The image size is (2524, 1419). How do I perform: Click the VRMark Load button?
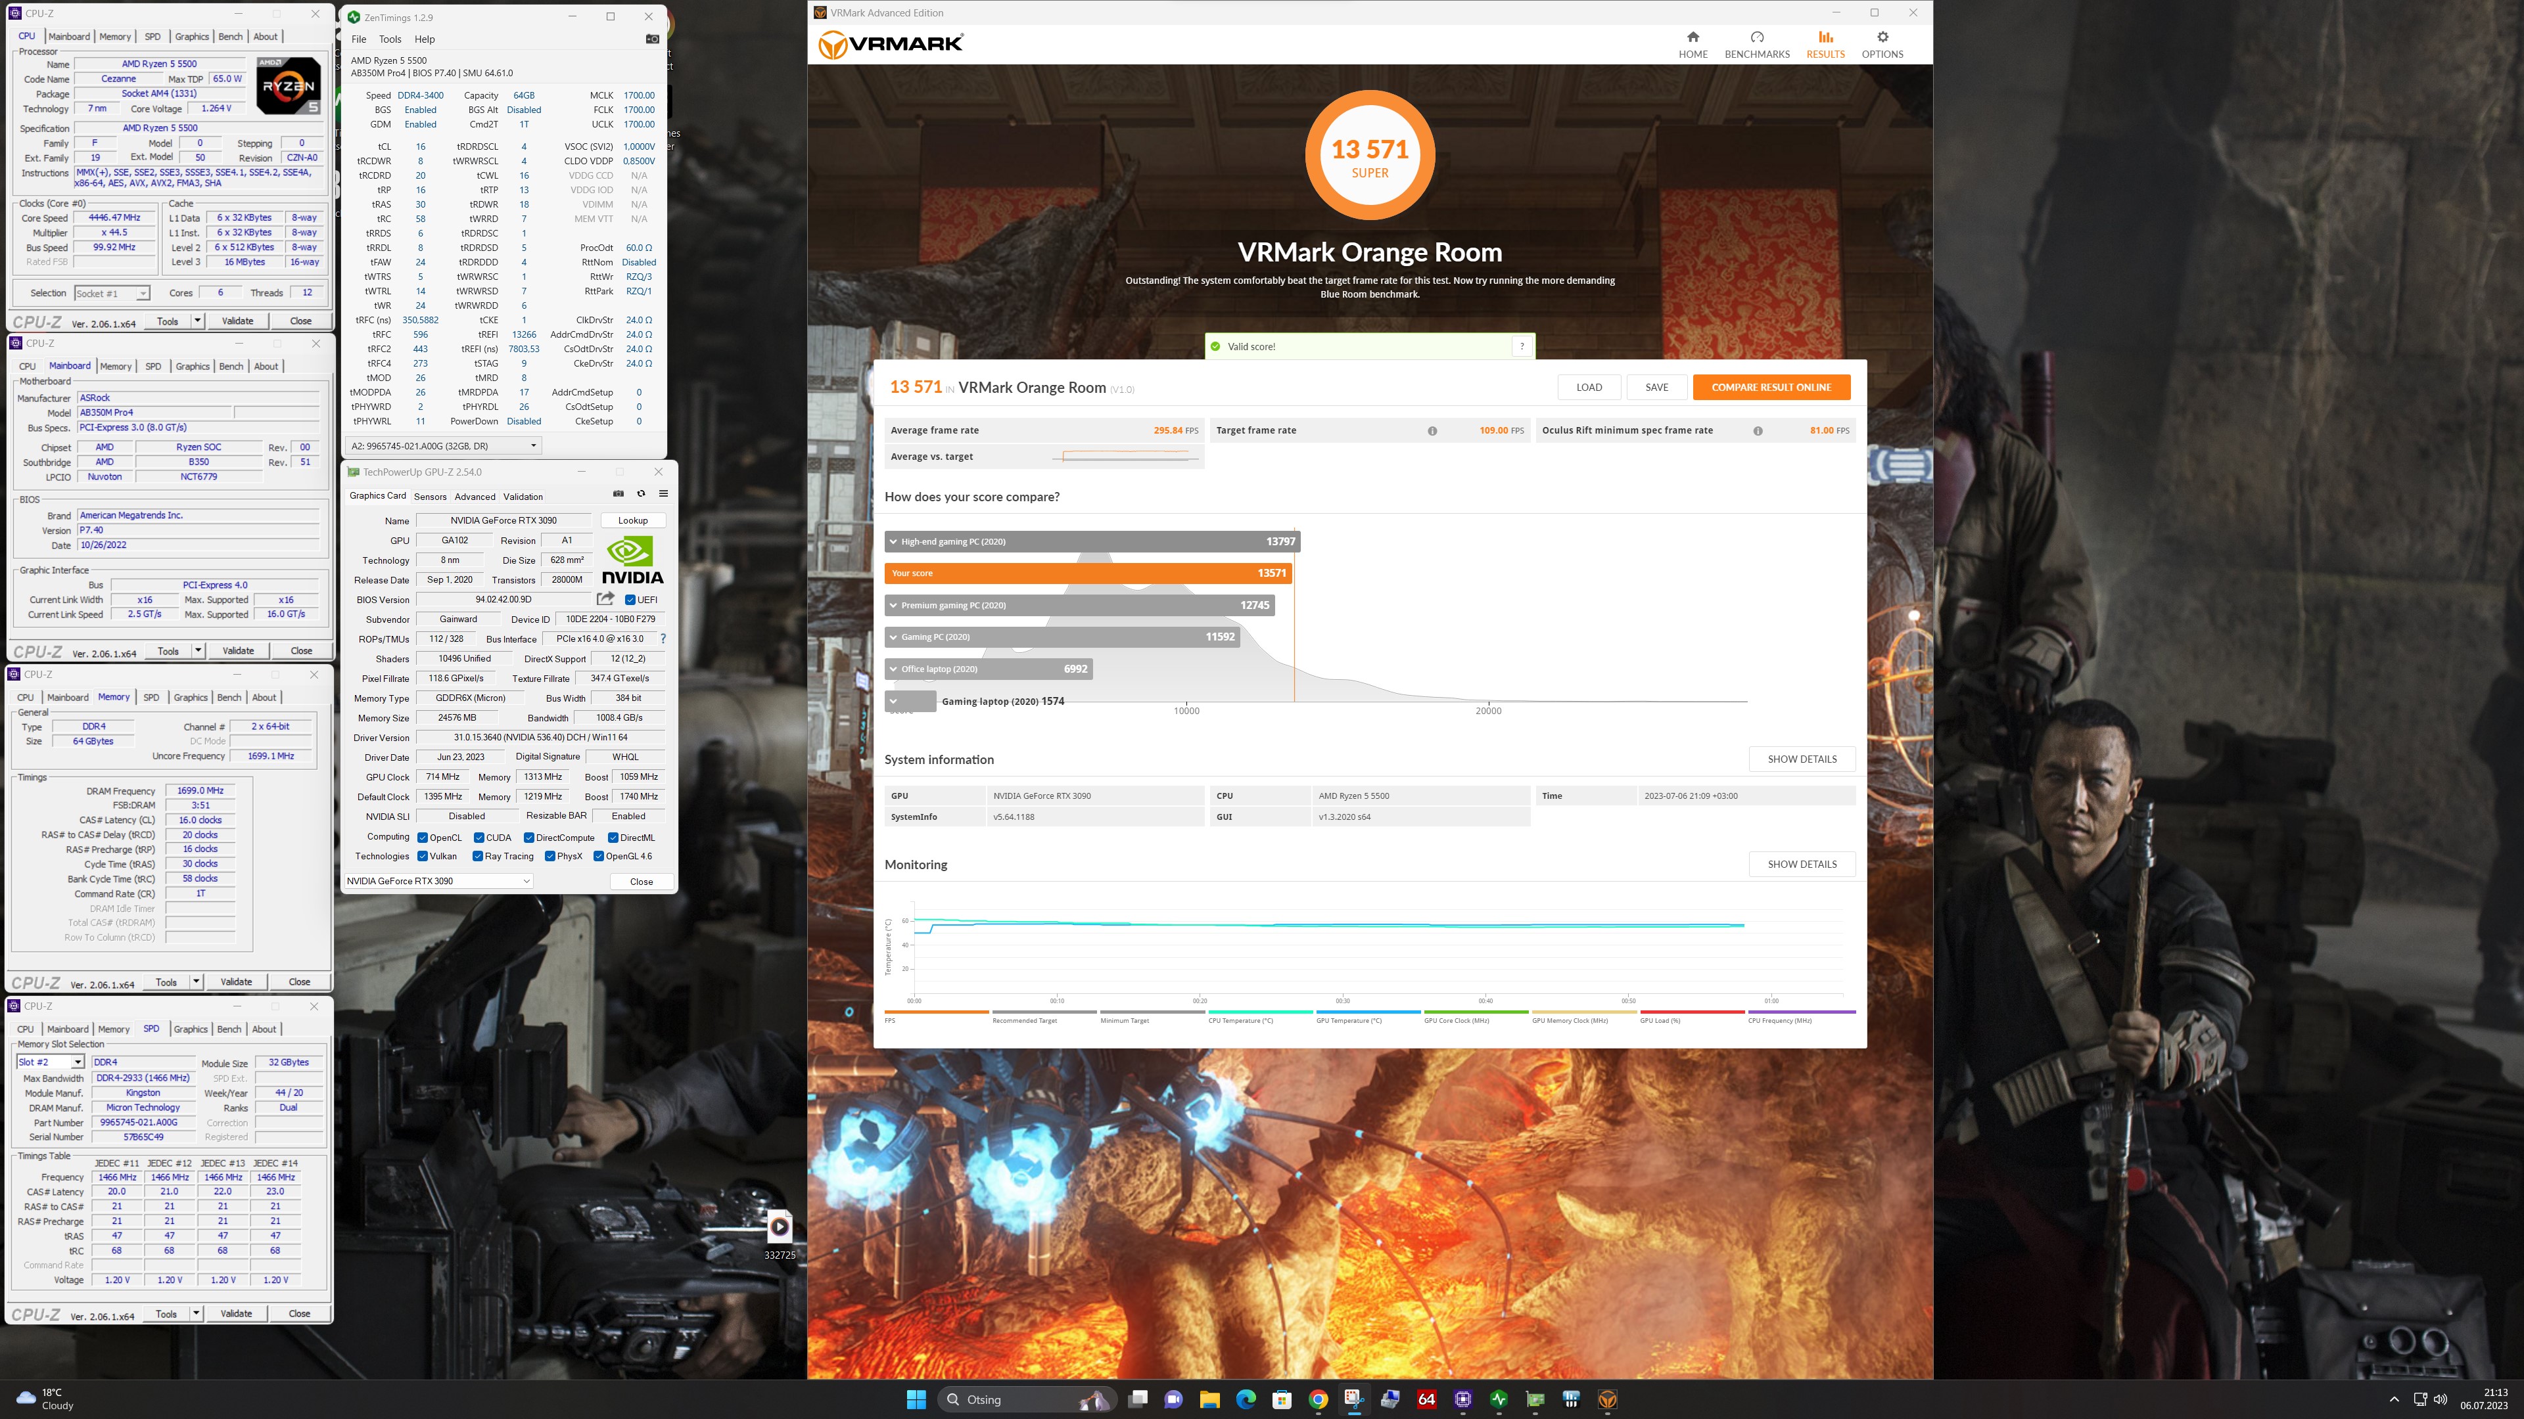[1588, 387]
